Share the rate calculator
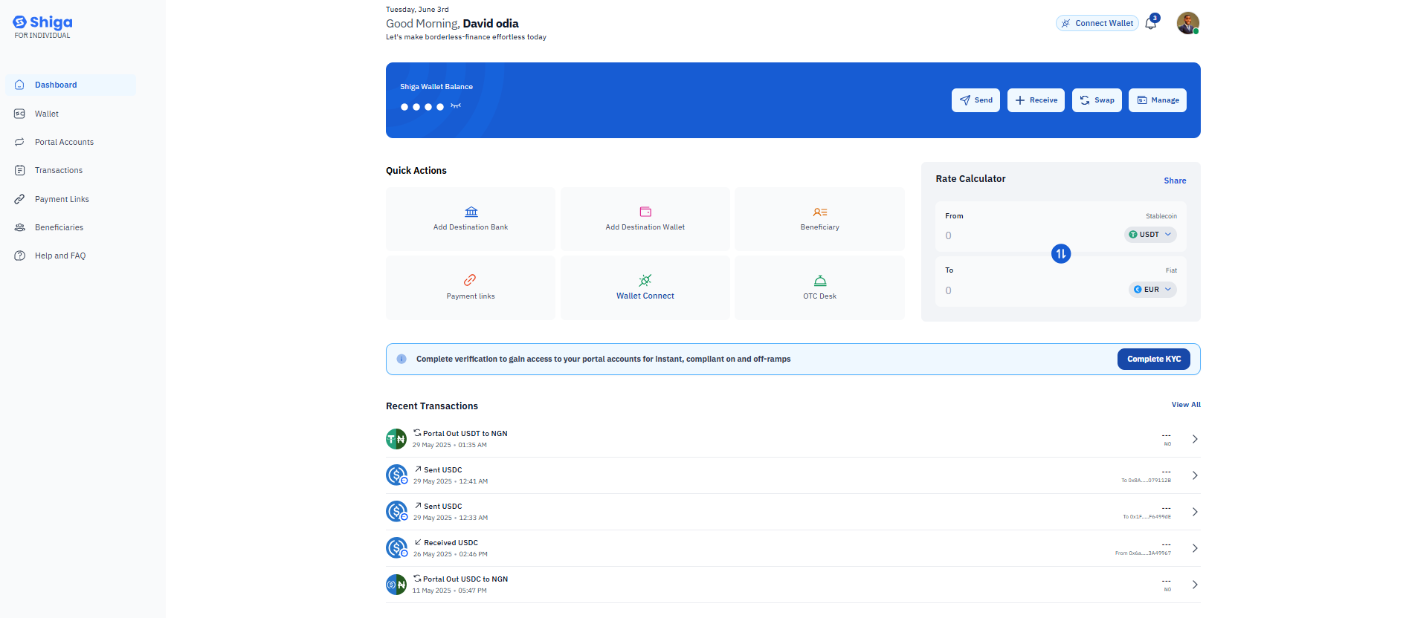1406x618 pixels. 1175,180
